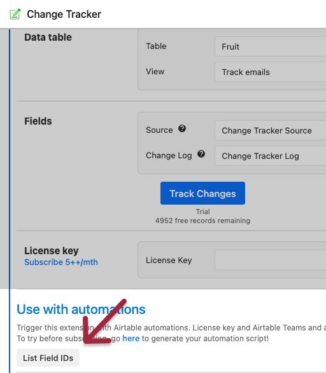Click the Change Log help icon

click(x=201, y=154)
